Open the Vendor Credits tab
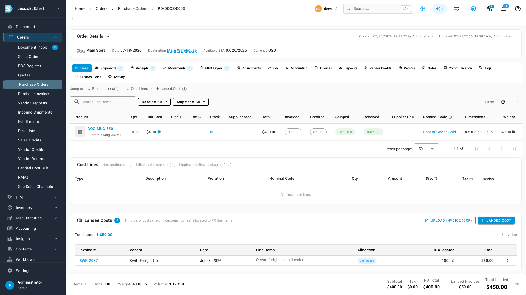The height and width of the screenshot is (295, 526). [x=378, y=68]
